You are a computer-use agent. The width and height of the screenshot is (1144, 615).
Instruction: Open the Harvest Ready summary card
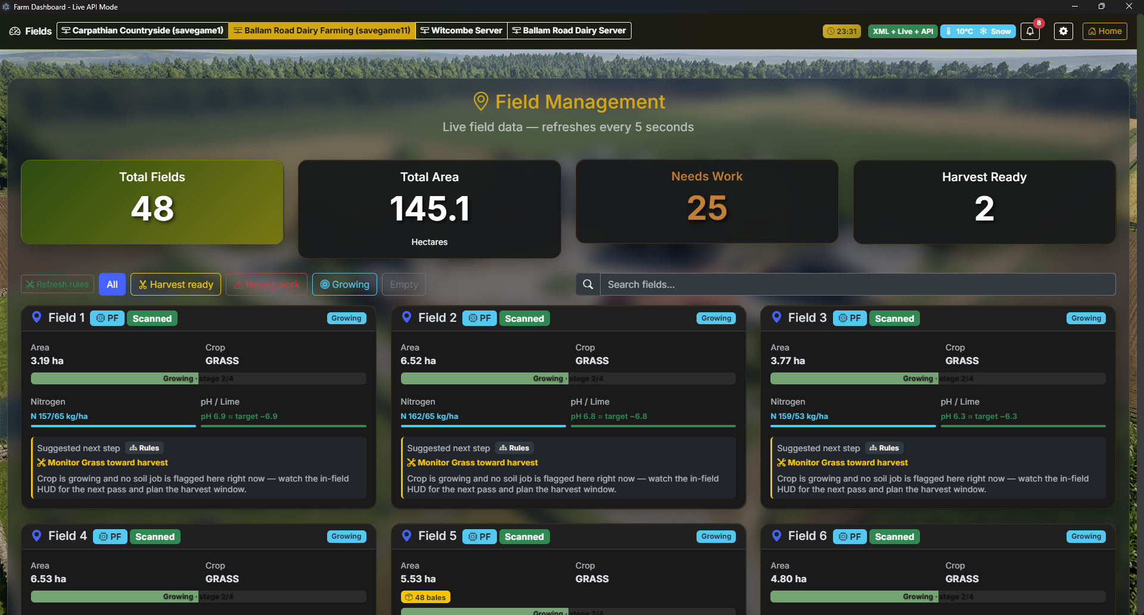[x=984, y=202]
